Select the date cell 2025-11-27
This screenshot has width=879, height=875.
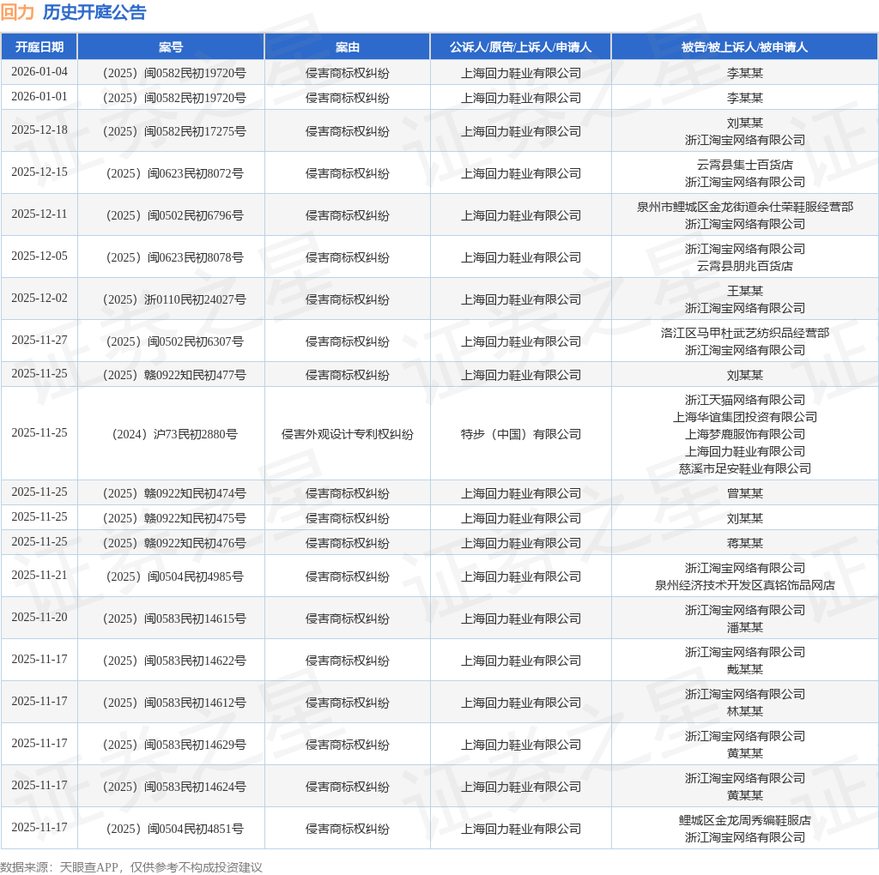click(x=39, y=340)
